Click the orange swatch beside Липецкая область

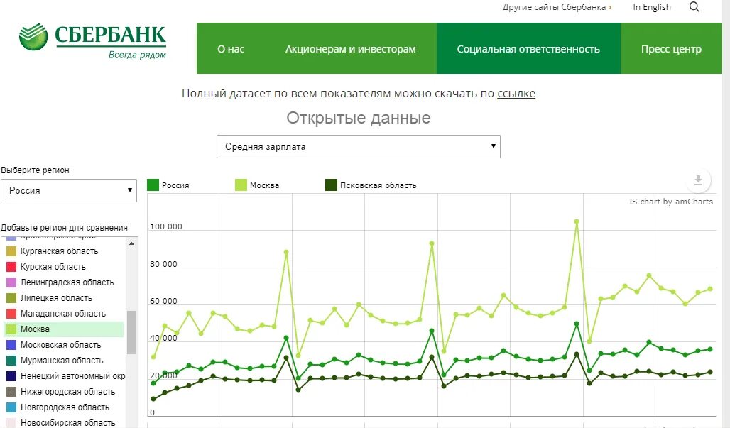[x=11, y=297]
